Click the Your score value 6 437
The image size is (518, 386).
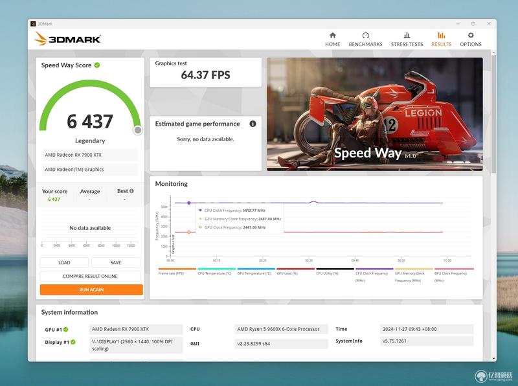coord(54,199)
